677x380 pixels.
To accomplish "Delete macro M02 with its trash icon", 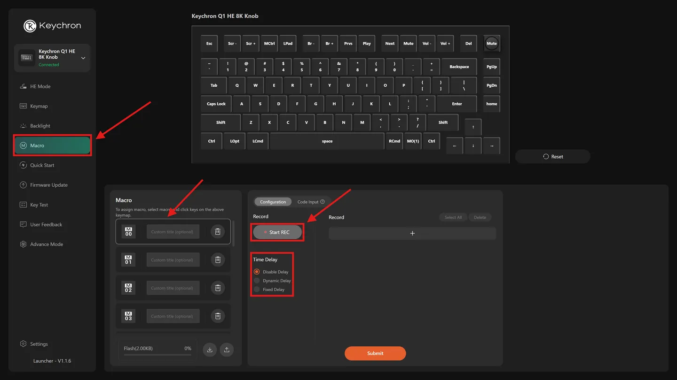I will coord(218,288).
